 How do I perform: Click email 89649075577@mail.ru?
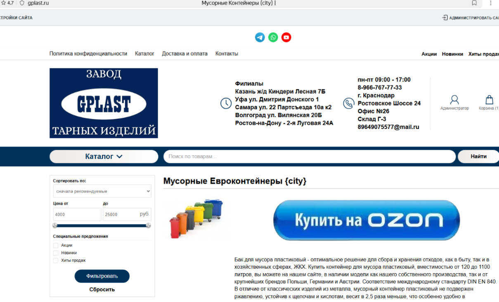[388, 127]
